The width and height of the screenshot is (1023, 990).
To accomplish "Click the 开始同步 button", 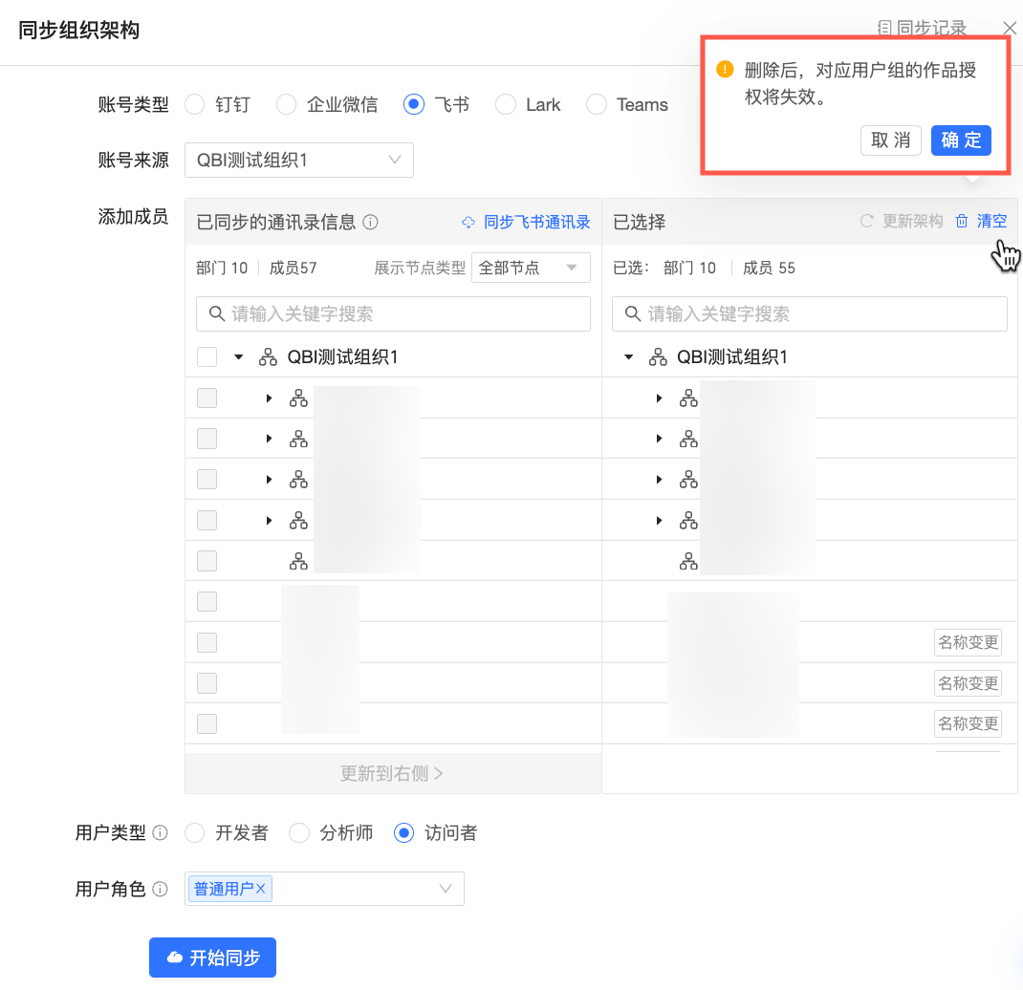I will [212, 958].
